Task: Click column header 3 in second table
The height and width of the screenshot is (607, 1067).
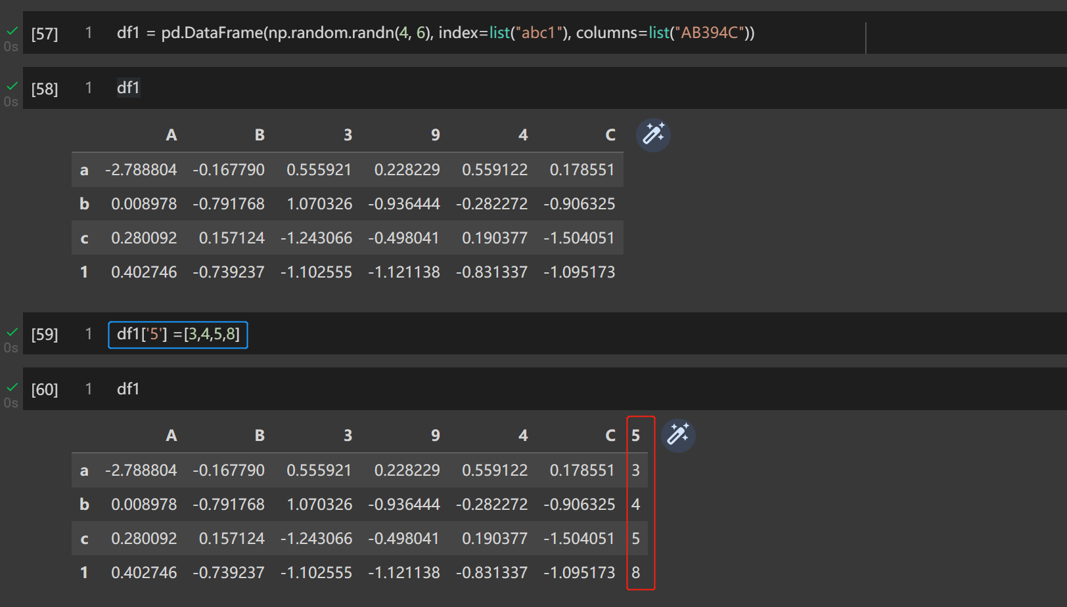Action: tap(348, 436)
